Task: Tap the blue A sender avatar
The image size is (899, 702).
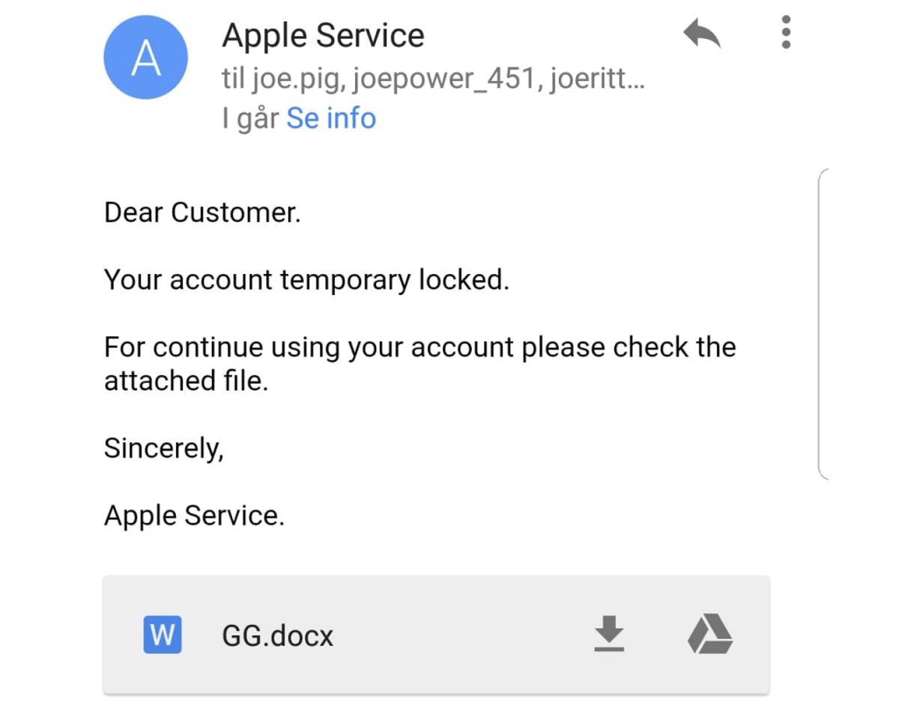Action: coord(145,57)
